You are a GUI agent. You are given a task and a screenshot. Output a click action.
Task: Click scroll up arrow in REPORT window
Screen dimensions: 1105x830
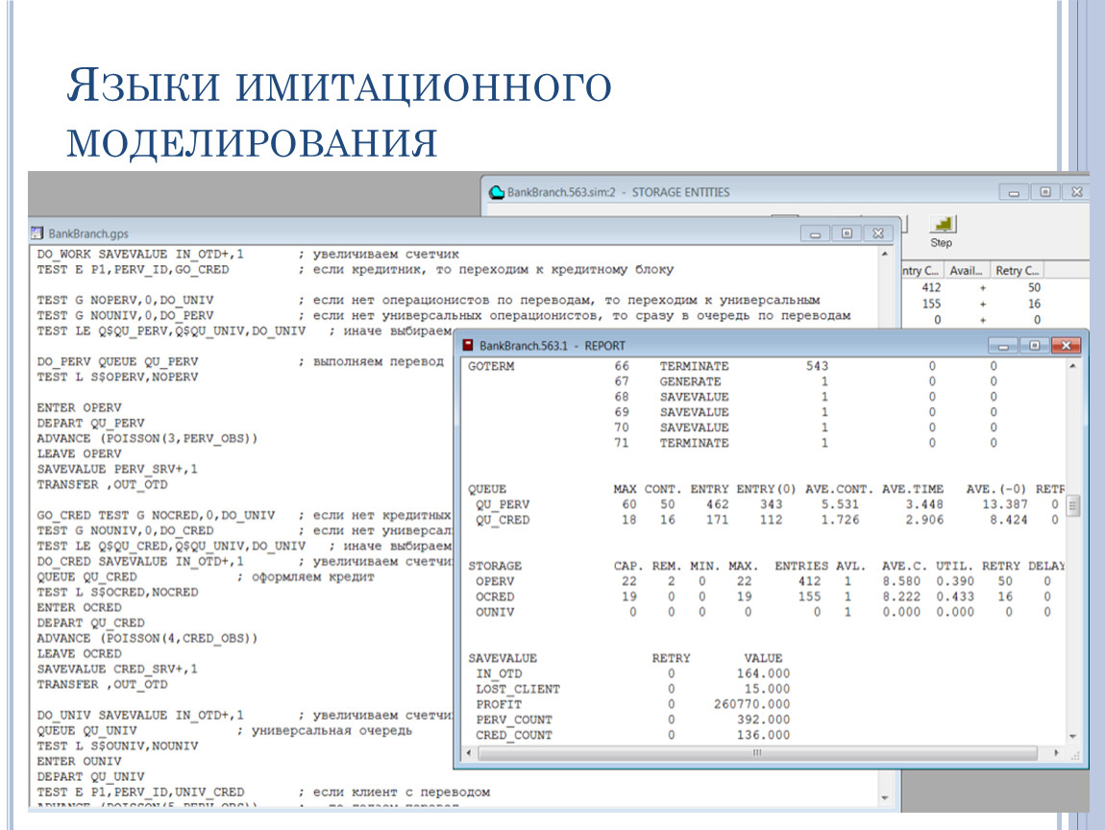pyautogui.click(x=1072, y=366)
